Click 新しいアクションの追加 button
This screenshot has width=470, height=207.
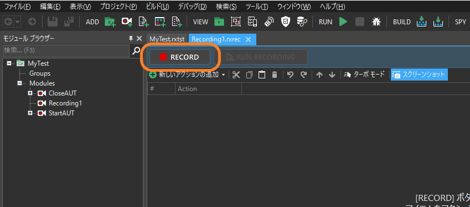[184, 75]
